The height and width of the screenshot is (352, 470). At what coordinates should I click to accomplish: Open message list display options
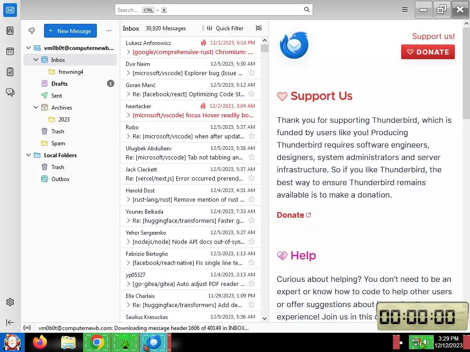[259, 28]
